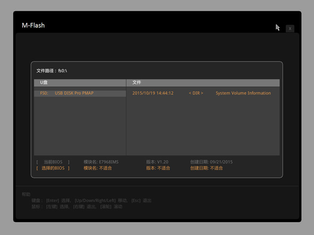Open the System Volume Information folder
Viewport: 314px width, 235px height.
tap(243, 93)
